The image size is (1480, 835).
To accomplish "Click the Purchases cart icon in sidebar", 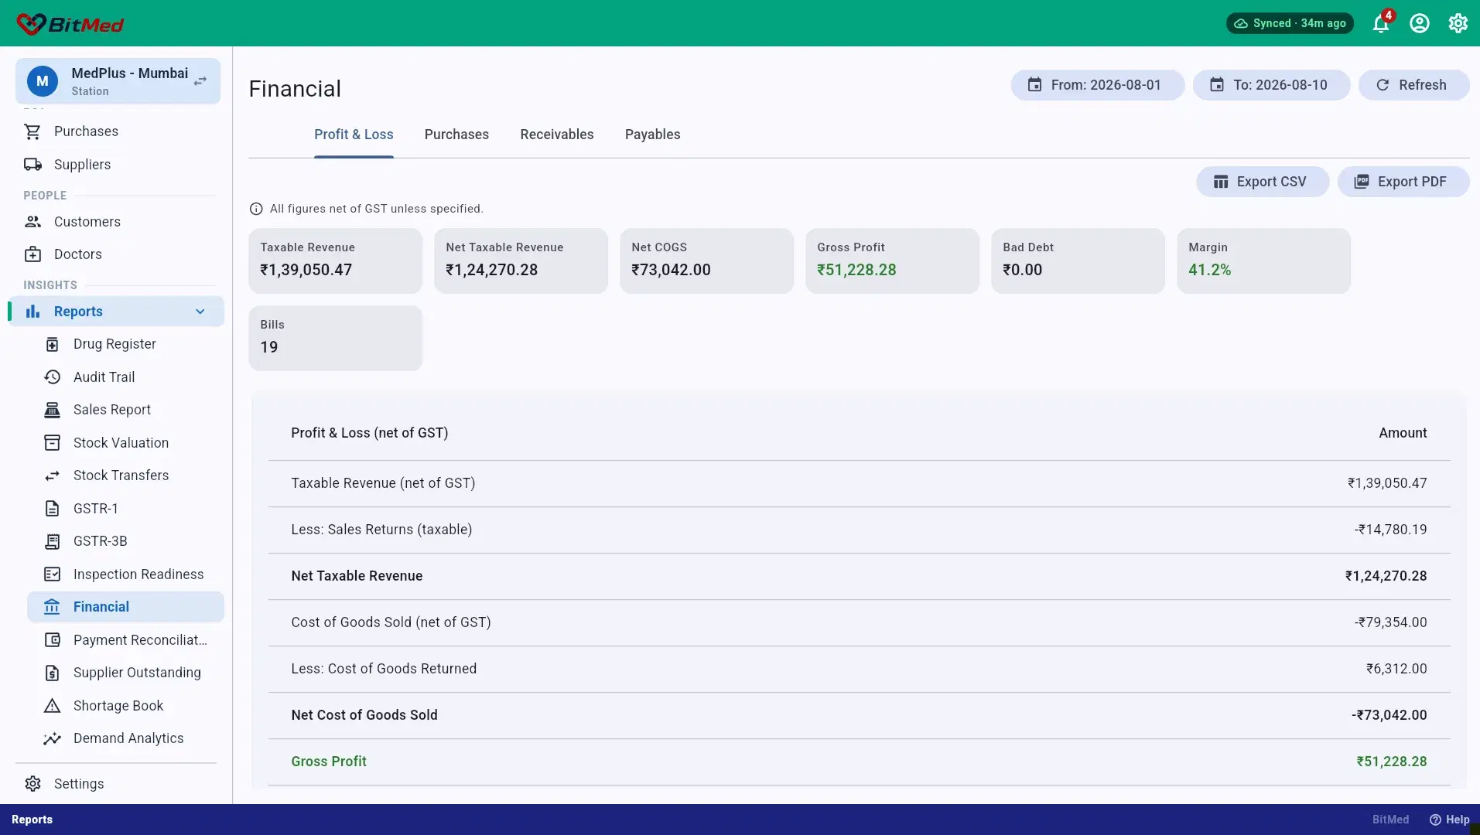I will click(32, 131).
